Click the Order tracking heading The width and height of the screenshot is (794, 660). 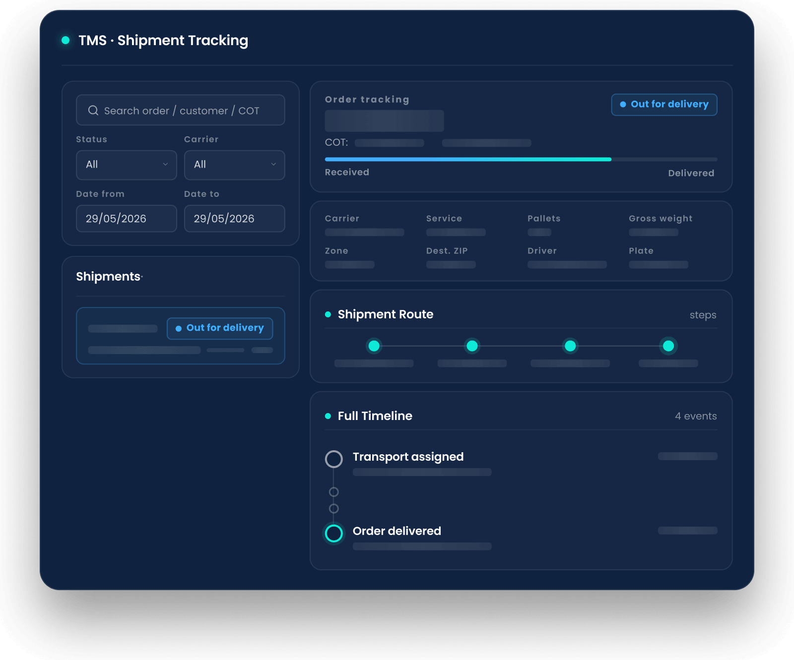pyautogui.click(x=367, y=100)
